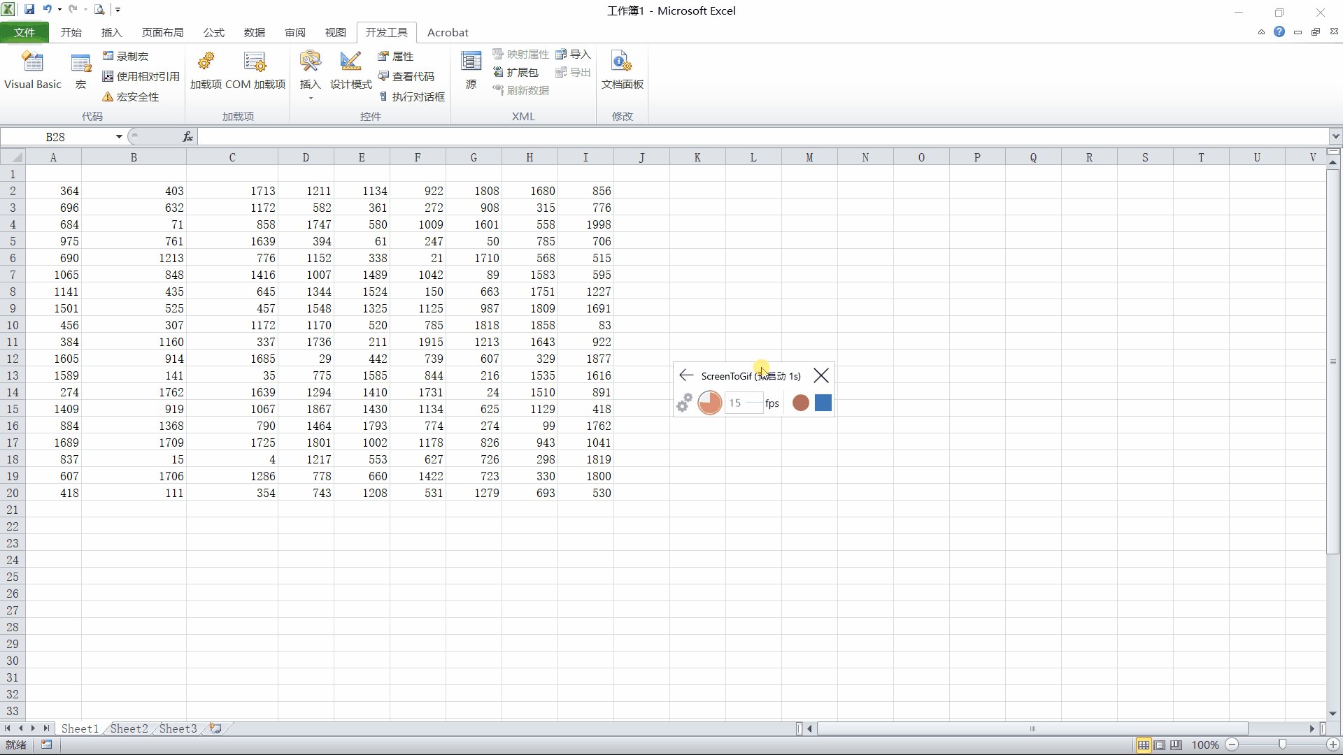This screenshot has width=1343, height=755.
Task: Open the Data (数据) ribbon tab
Action: (x=254, y=33)
